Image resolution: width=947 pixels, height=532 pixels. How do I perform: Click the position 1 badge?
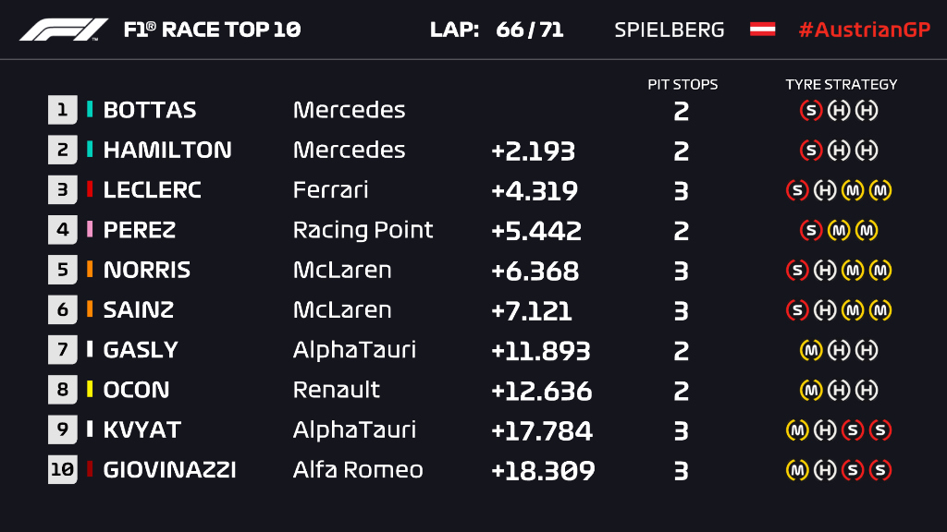point(62,110)
